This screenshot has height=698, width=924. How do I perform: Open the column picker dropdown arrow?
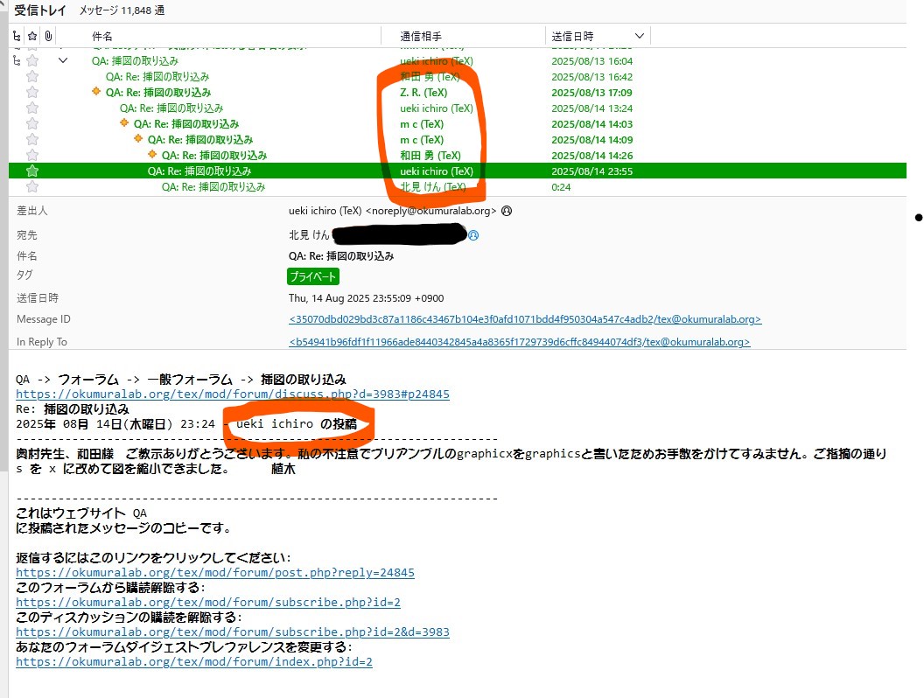click(640, 37)
